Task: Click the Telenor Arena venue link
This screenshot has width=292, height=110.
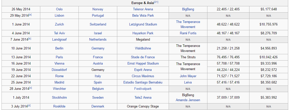Action: coord(143,9)
